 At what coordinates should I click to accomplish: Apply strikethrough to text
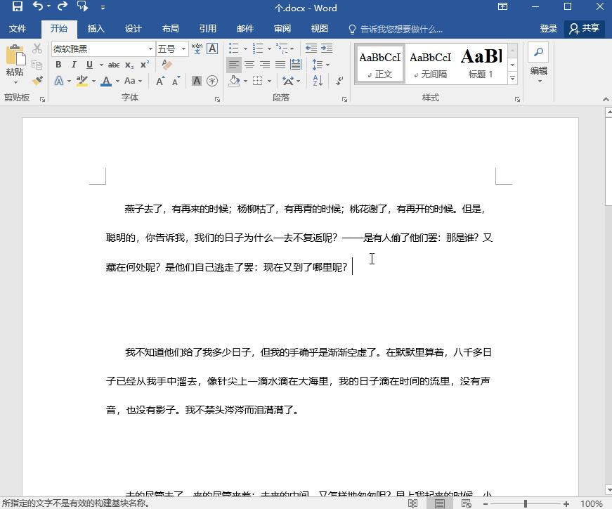[113, 64]
